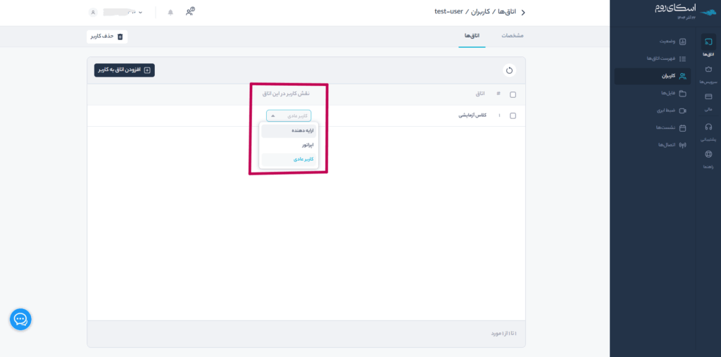Open the blue chat bubble widget
Viewport: 721px width, 357px height.
(x=20, y=319)
